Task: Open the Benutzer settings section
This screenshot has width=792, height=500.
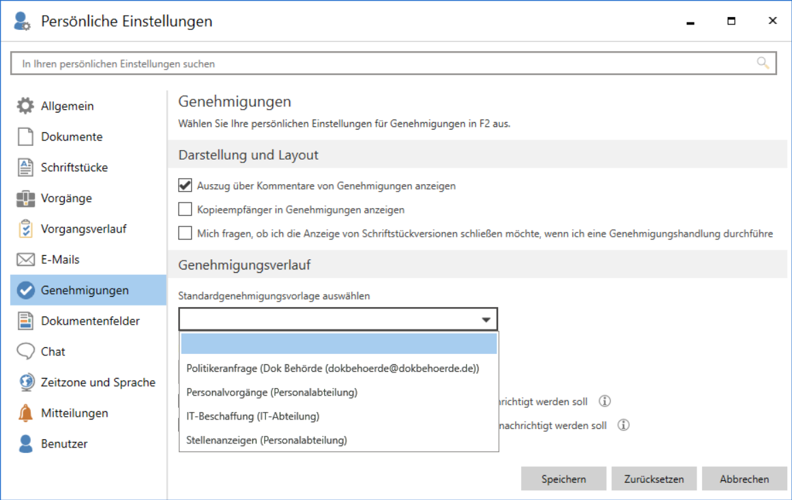Action: pos(64,444)
